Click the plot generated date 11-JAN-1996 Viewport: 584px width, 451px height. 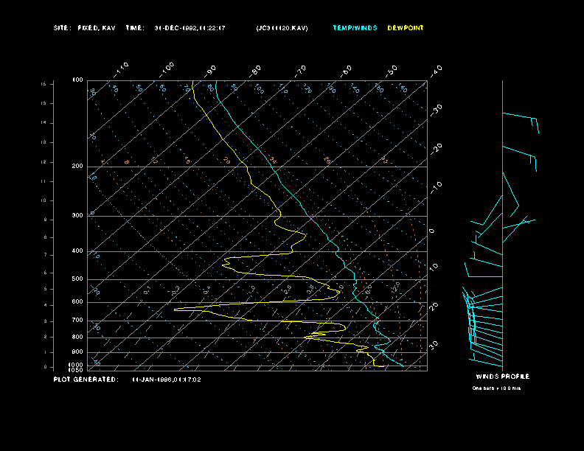(x=166, y=380)
